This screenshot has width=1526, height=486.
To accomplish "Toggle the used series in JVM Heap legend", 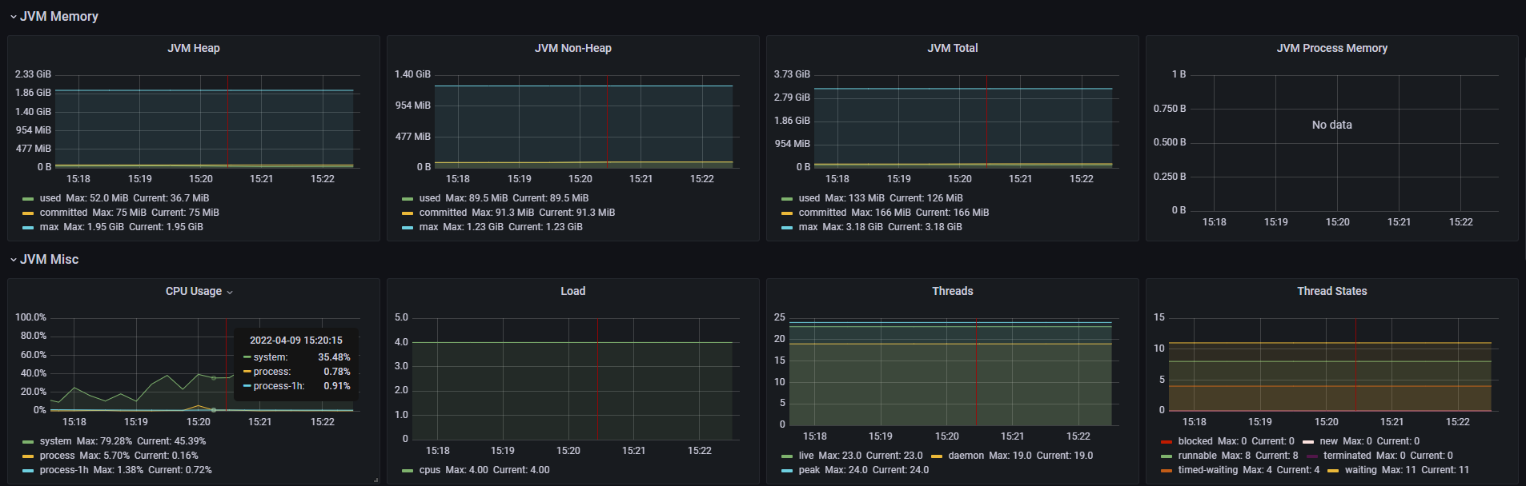I will tap(50, 198).
